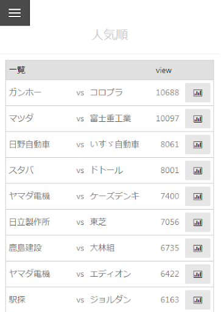Click the ケーズデンキ company name
221x312 pixels.
114,196
